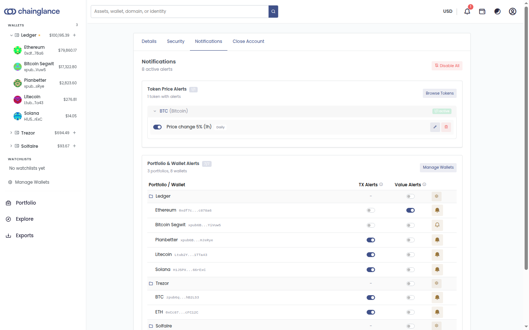Viewport: 529px width, 330px height.
Task: Collapse the BTC (Bitcoin) alerts group
Action: pos(155,111)
